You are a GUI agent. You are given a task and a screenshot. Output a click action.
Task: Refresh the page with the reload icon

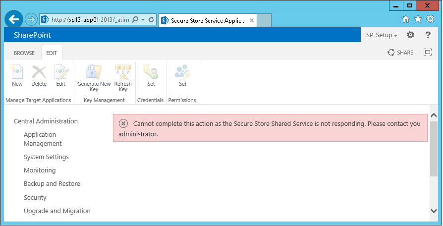(x=151, y=19)
